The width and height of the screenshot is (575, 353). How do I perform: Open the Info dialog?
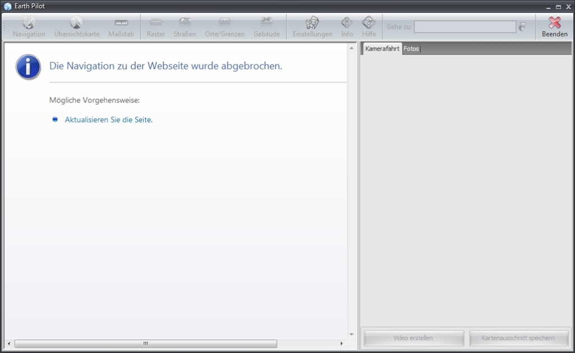pyautogui.click(x=347, y=26)
